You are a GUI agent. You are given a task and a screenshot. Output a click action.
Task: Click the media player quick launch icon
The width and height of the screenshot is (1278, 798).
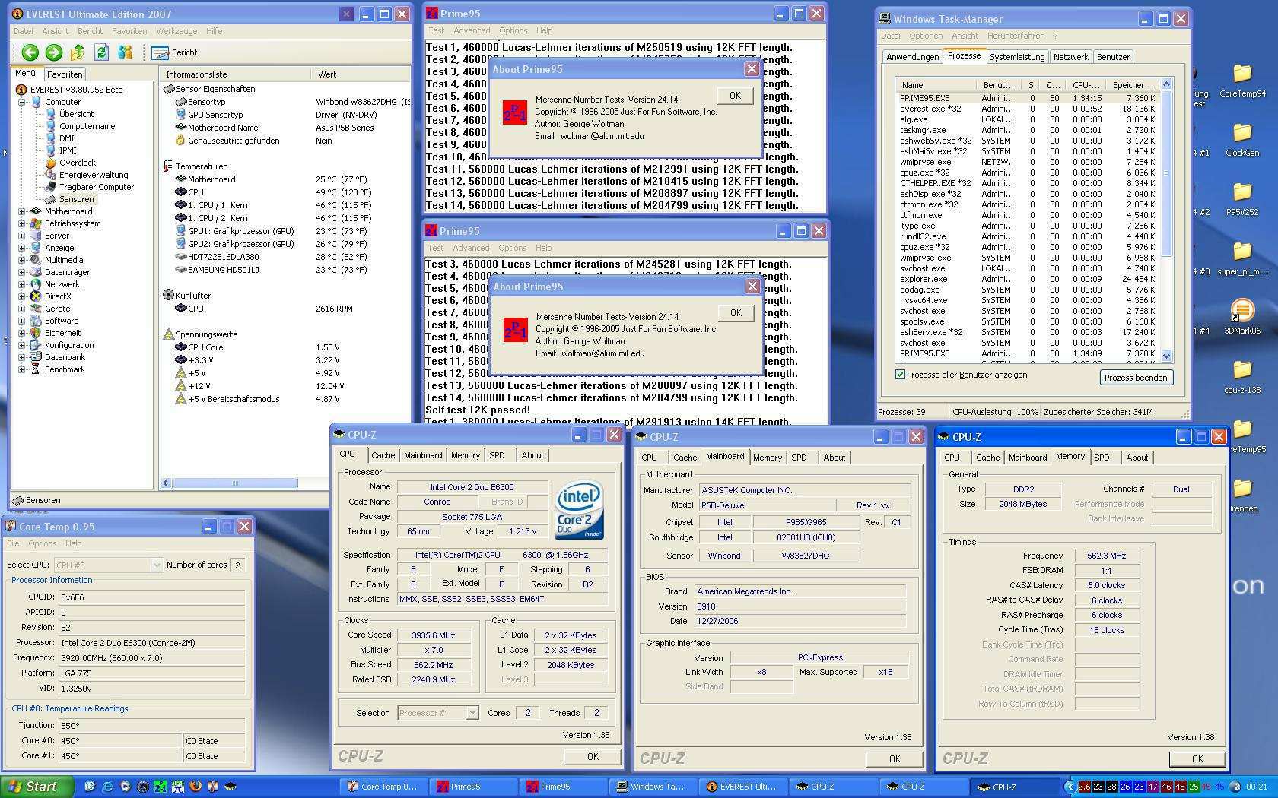[125, 787]
